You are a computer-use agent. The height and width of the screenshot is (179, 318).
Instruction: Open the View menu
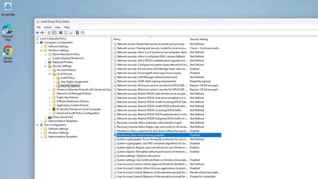pos(58,27)
